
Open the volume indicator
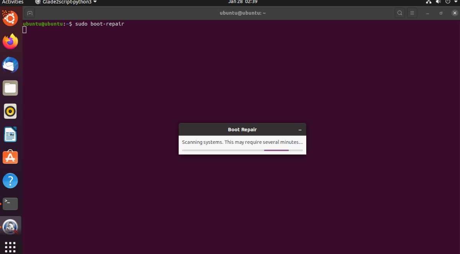coord(438,2)
